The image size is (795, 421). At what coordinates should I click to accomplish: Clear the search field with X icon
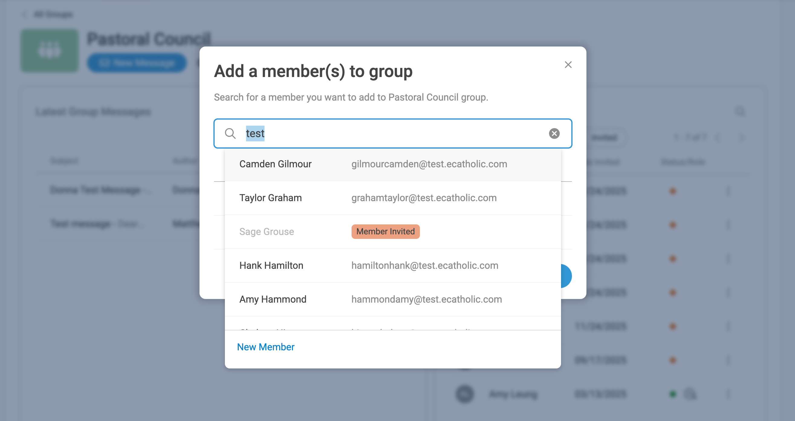(554, 133)
